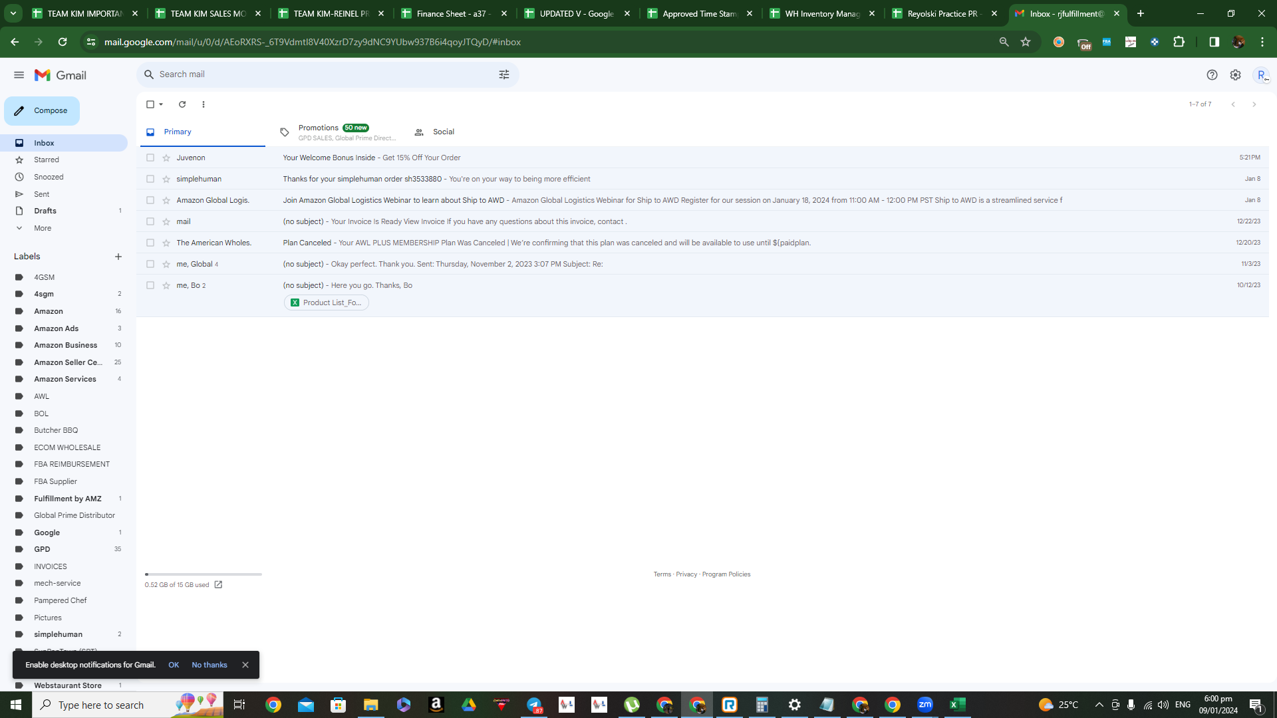Image resolution: width=1277 pixels, height=718 pixels.
Task: Create a new label with plus icon
Action: tap(118, 257)
